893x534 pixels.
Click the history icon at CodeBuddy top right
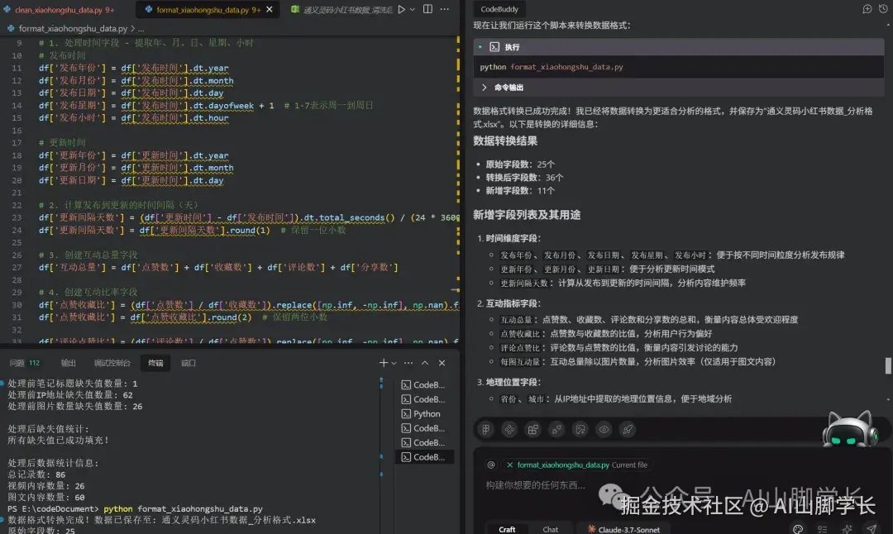click(x=883, y=8)
